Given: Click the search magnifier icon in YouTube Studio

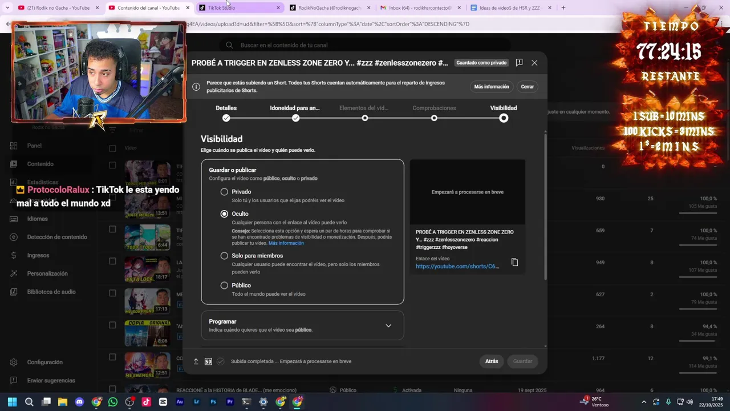Looking at the screenshot, I should click(229, 45).
